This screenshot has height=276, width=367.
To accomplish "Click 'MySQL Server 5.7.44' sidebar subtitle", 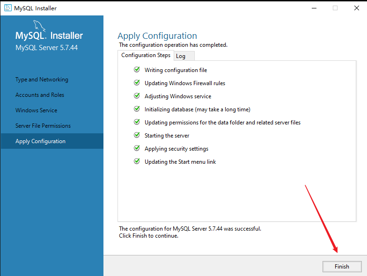I will (47, 48).
